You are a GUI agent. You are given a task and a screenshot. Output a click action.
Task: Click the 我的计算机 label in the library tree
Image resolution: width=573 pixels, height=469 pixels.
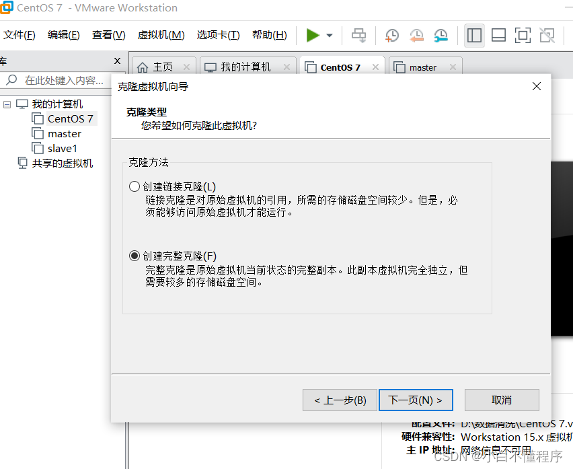(57, 104)
